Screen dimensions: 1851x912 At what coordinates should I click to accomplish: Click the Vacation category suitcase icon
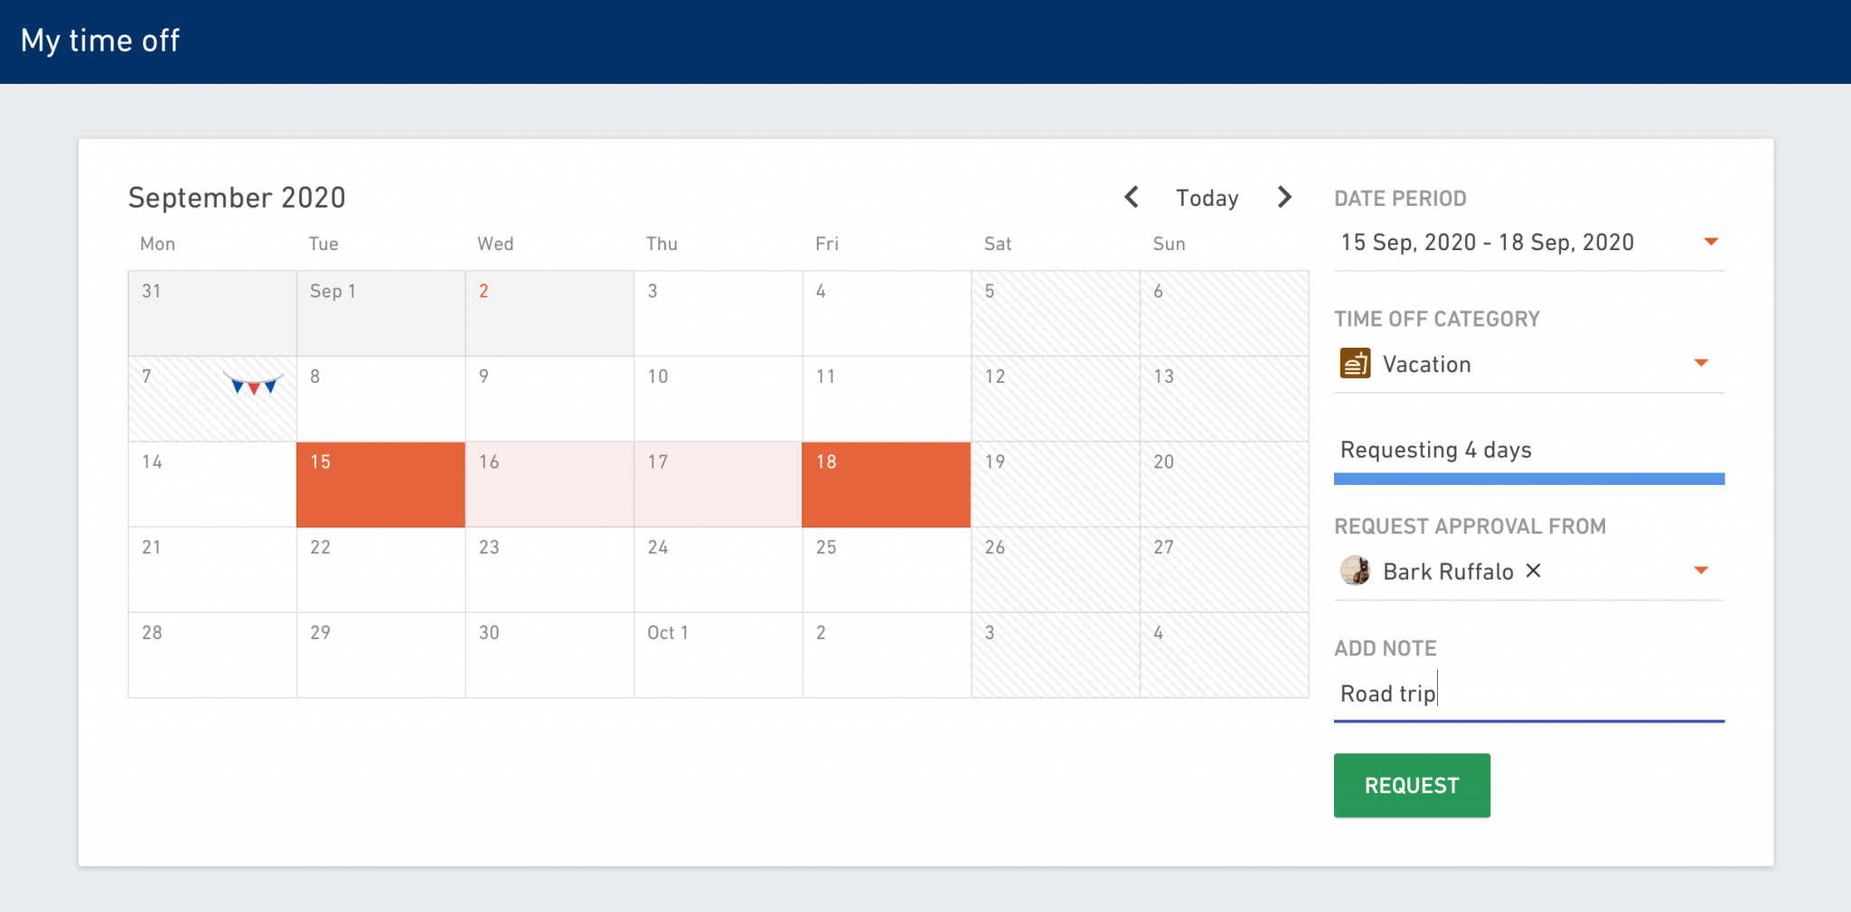coord(1355,363)
